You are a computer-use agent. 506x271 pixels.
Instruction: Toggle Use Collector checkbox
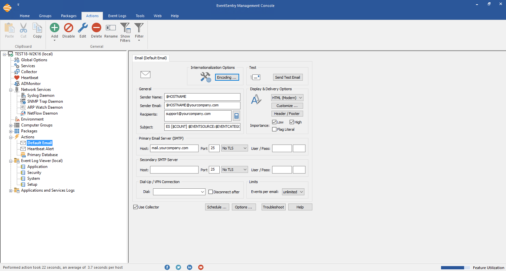point(135,207)
